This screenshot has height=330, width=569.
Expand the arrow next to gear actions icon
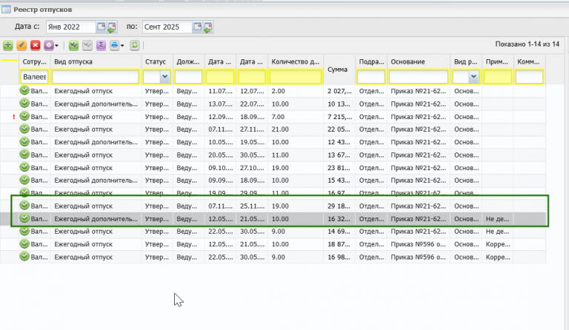click(56, 46)
